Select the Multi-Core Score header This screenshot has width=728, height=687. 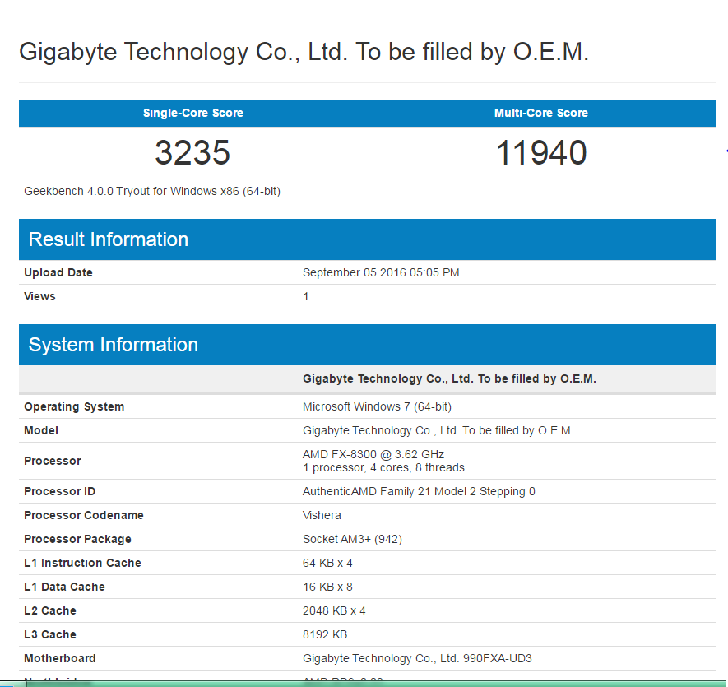click(541, 113)
